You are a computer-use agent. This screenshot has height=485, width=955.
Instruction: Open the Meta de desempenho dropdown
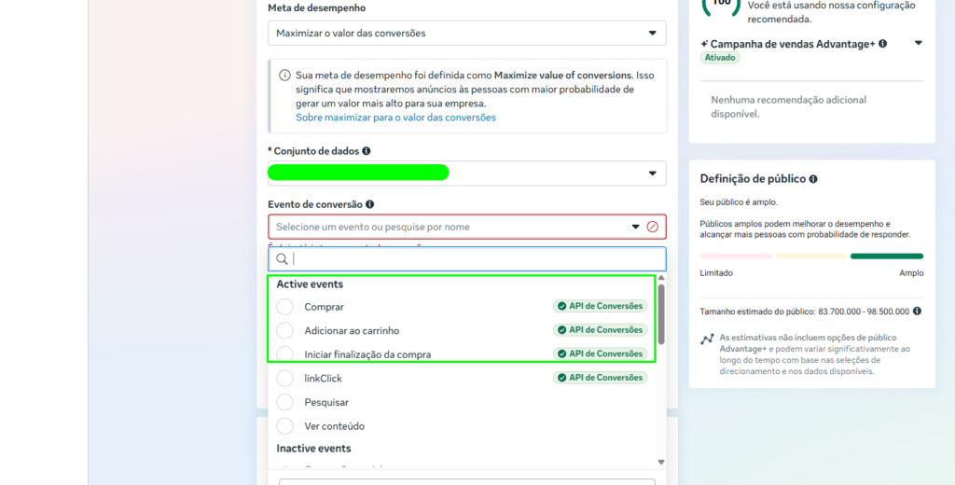pos(467,33)
